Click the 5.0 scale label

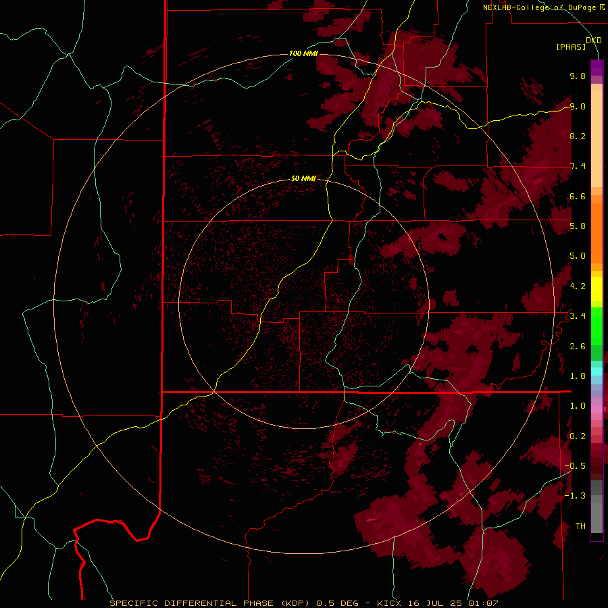click(578, 256)
